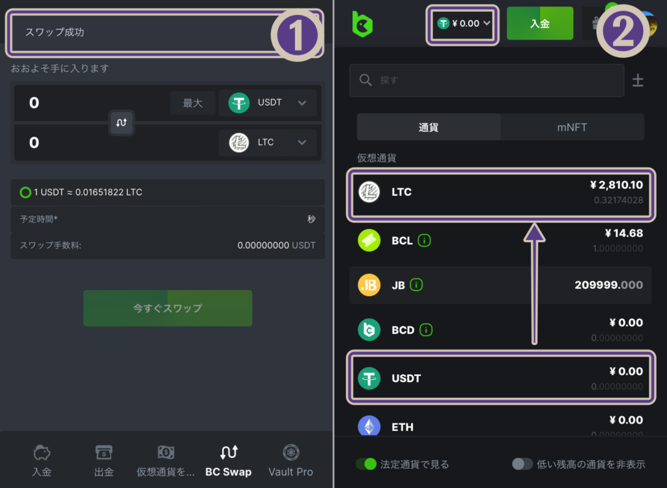The image size is (667, 488).
Task: Click the 1 USDT ≈ 0.01651822 LTC rate text
Action: coord(88,192)
